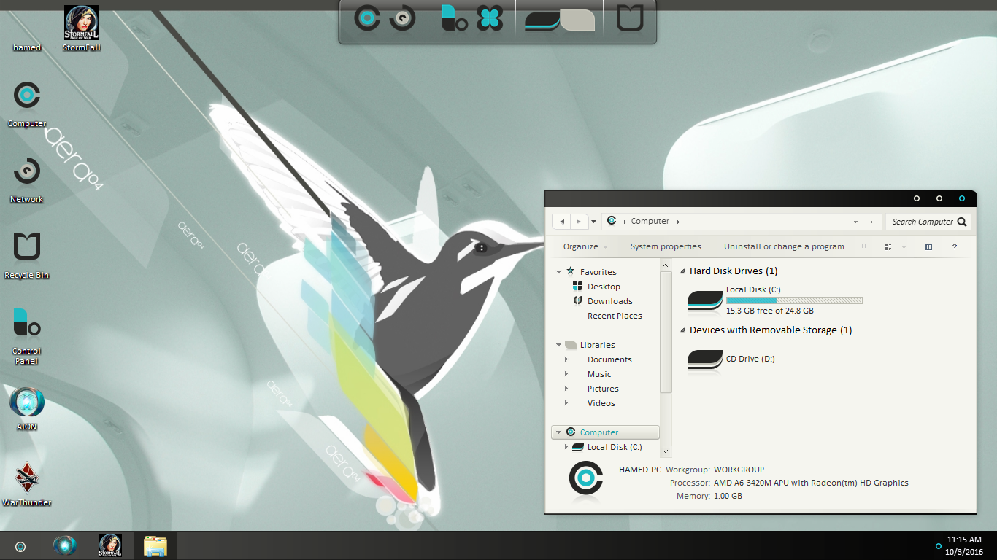
Task: Click System properties in the toolbar
Action: tap(666, 247)
